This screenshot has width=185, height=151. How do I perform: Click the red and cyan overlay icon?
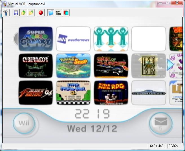pyautogui.click(x=66, y=13)
